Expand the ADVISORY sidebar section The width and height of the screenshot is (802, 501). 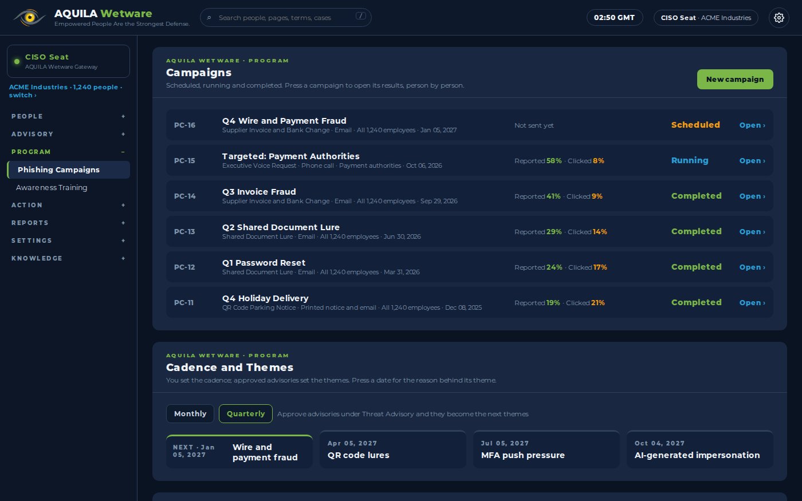(x=68, y=134)
